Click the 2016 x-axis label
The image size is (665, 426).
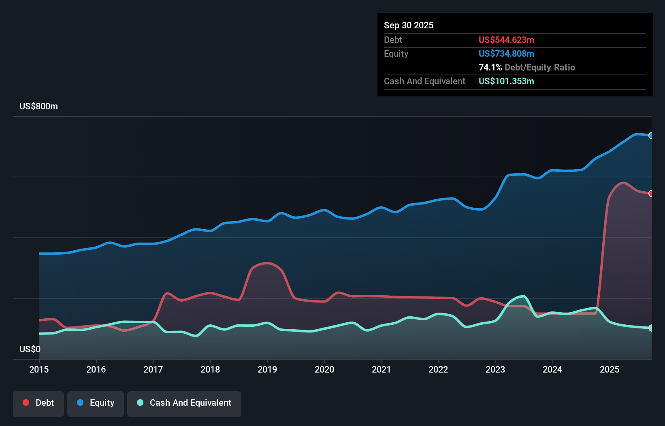click(96, 369)
